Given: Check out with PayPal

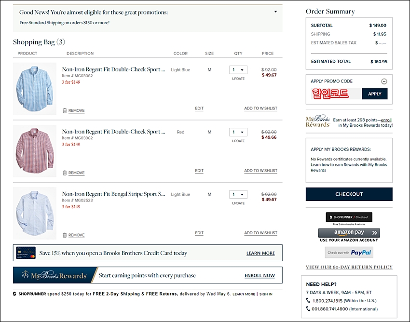Looking at the screenshot, I should (x=349, y=253).
